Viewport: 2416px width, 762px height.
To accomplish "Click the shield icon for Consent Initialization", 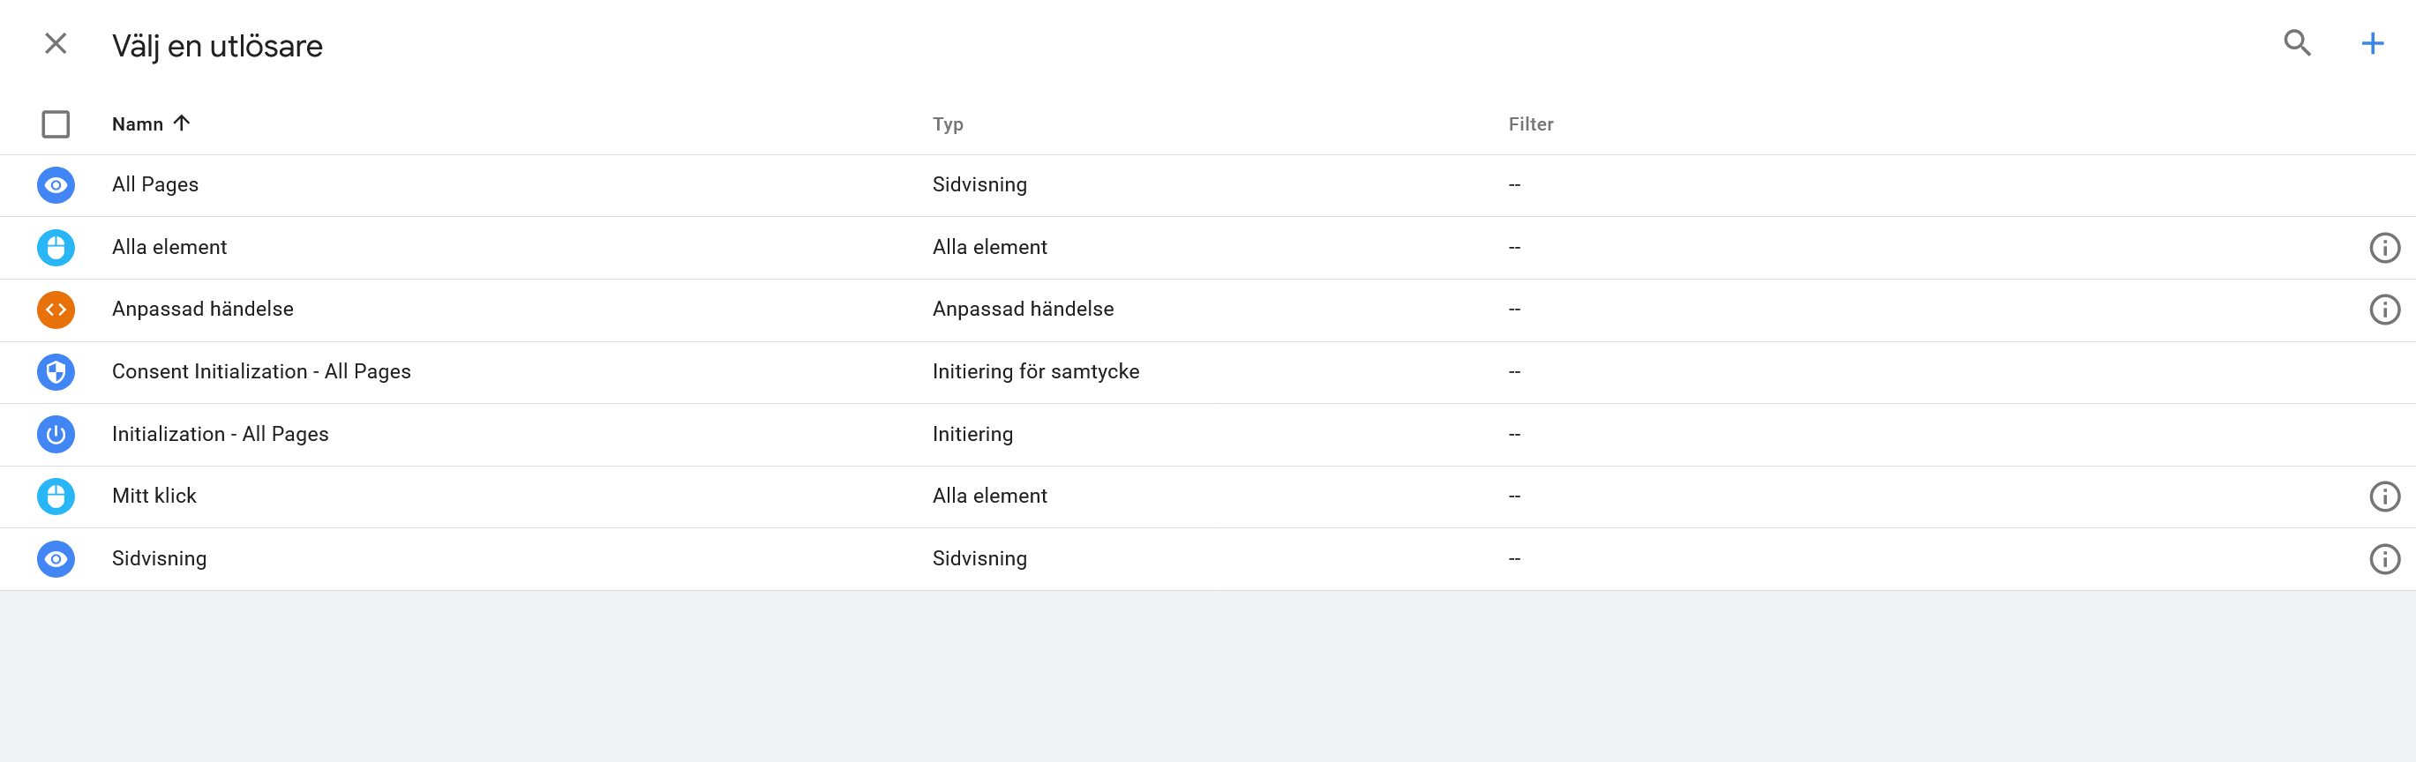I will coord(56,372).
